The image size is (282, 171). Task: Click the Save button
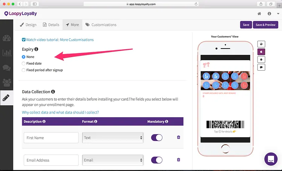[x=246, y=25]
